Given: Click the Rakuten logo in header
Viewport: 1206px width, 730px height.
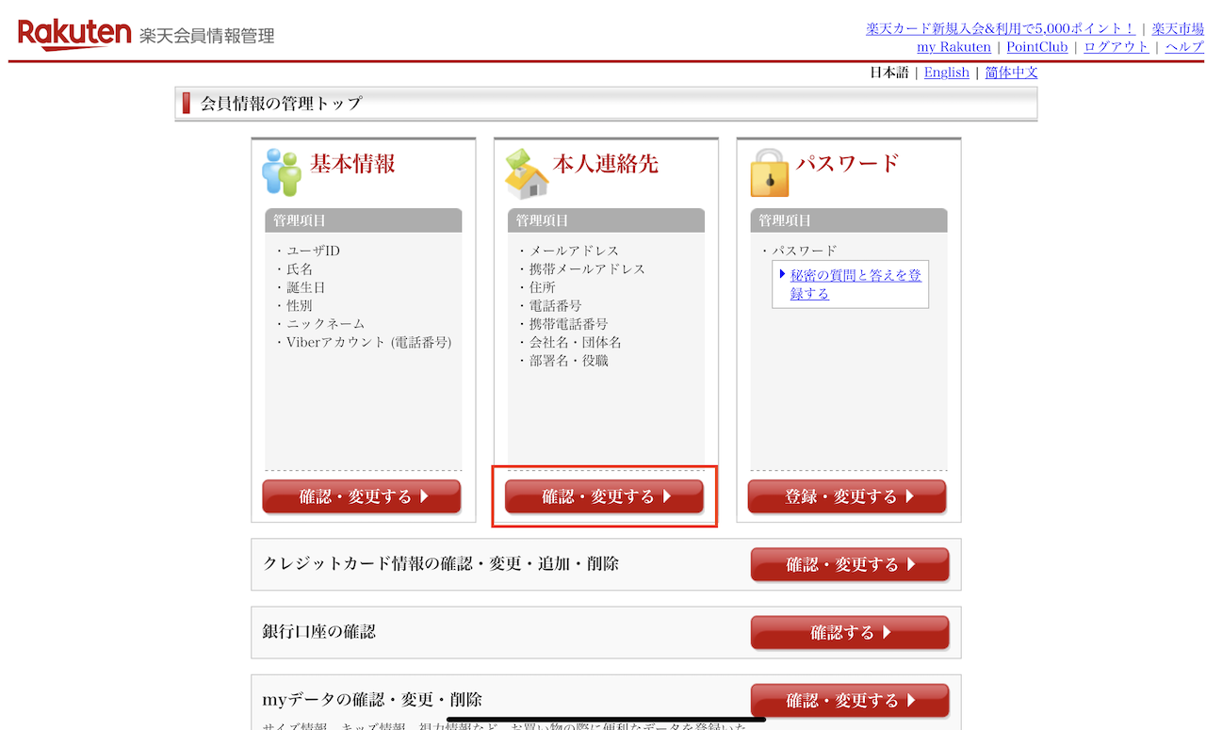Looking at the screenshot, I should (x=74, y=34).
